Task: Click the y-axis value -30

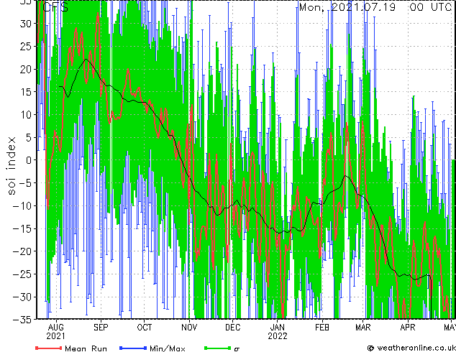Action: click(x=22, y=297)
